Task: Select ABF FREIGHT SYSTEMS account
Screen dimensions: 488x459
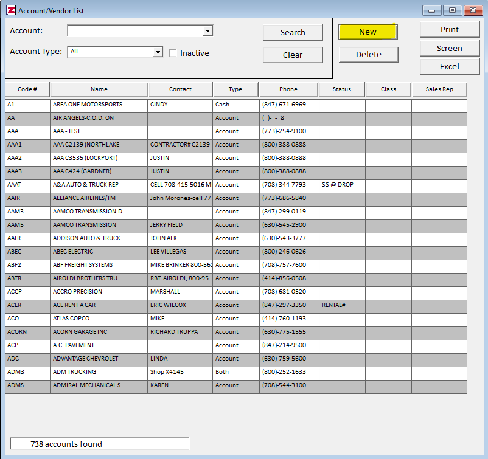Action: (x=236, y=266)
